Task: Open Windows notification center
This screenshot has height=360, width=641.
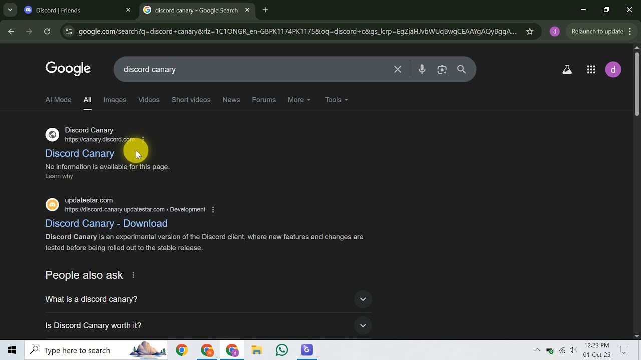Action: tap(624, 350)
